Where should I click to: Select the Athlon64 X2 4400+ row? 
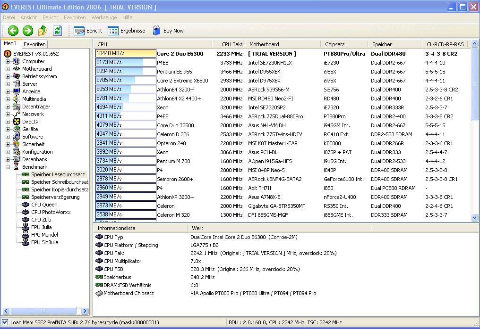click(282, 99)
